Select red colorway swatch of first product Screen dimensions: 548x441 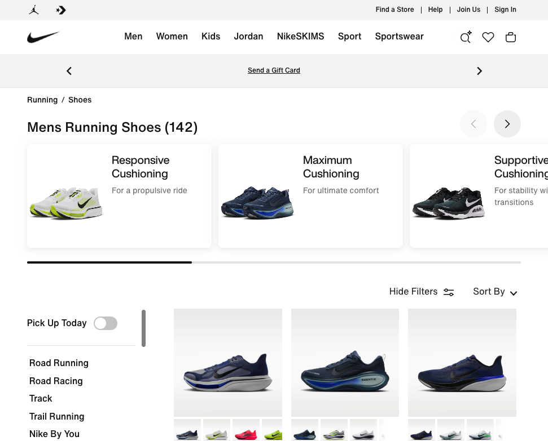point(246,430)
